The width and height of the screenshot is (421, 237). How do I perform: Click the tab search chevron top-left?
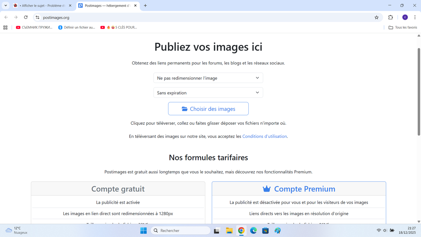5,5
